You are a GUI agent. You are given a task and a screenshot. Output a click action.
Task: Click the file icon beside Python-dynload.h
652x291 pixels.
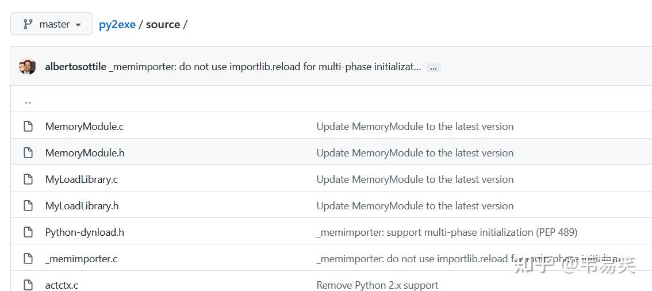click(28, 232)
